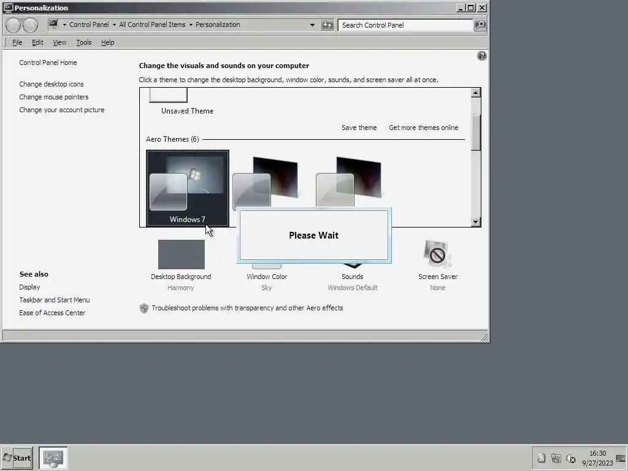Click the Search Control Panel field

tap(405, 25)
